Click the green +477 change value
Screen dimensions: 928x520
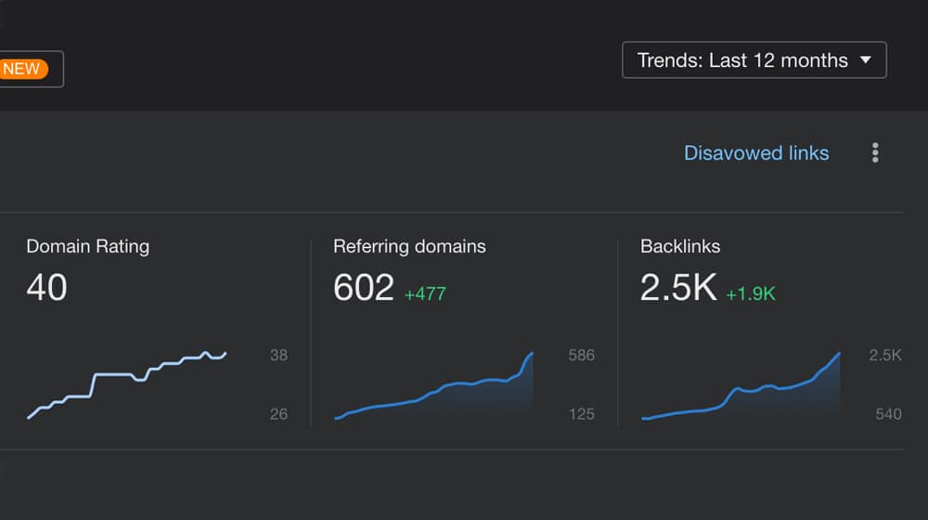[x=425, y=294]
